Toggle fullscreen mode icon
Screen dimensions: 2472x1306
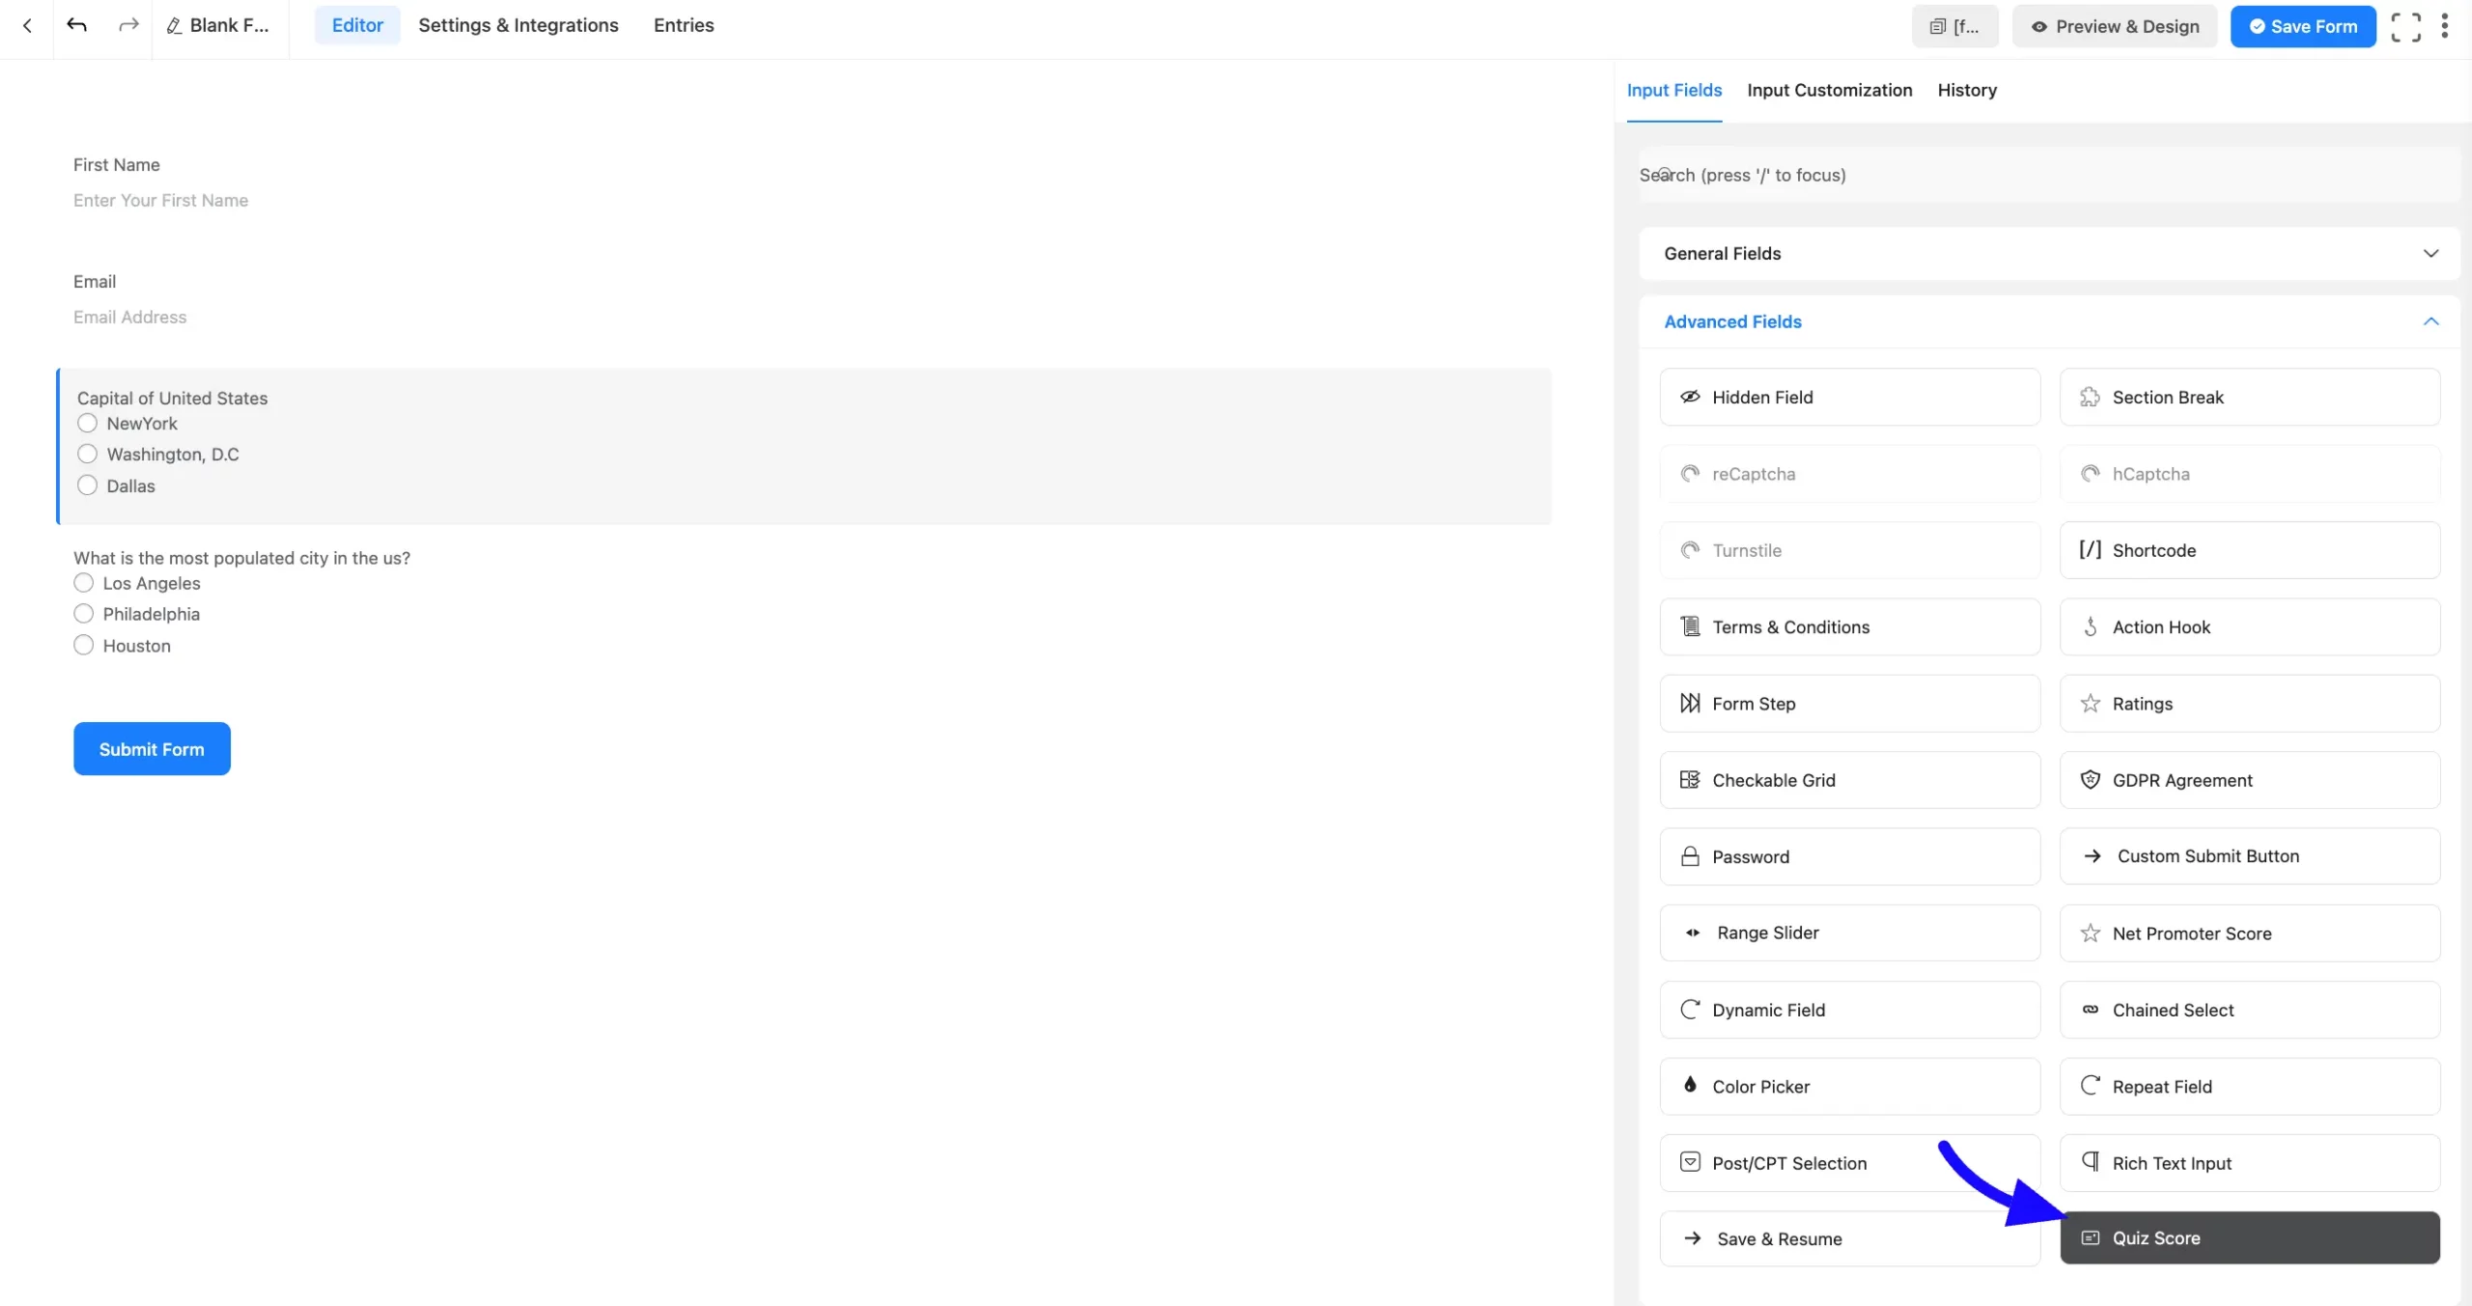pos(2405,26)
